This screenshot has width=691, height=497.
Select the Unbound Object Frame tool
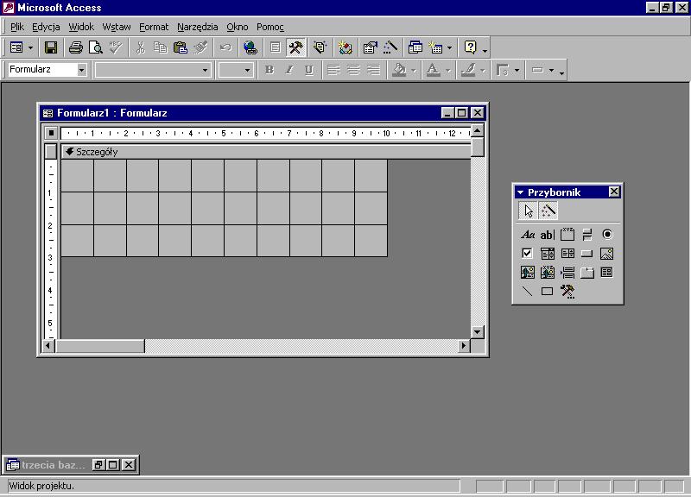528,273
